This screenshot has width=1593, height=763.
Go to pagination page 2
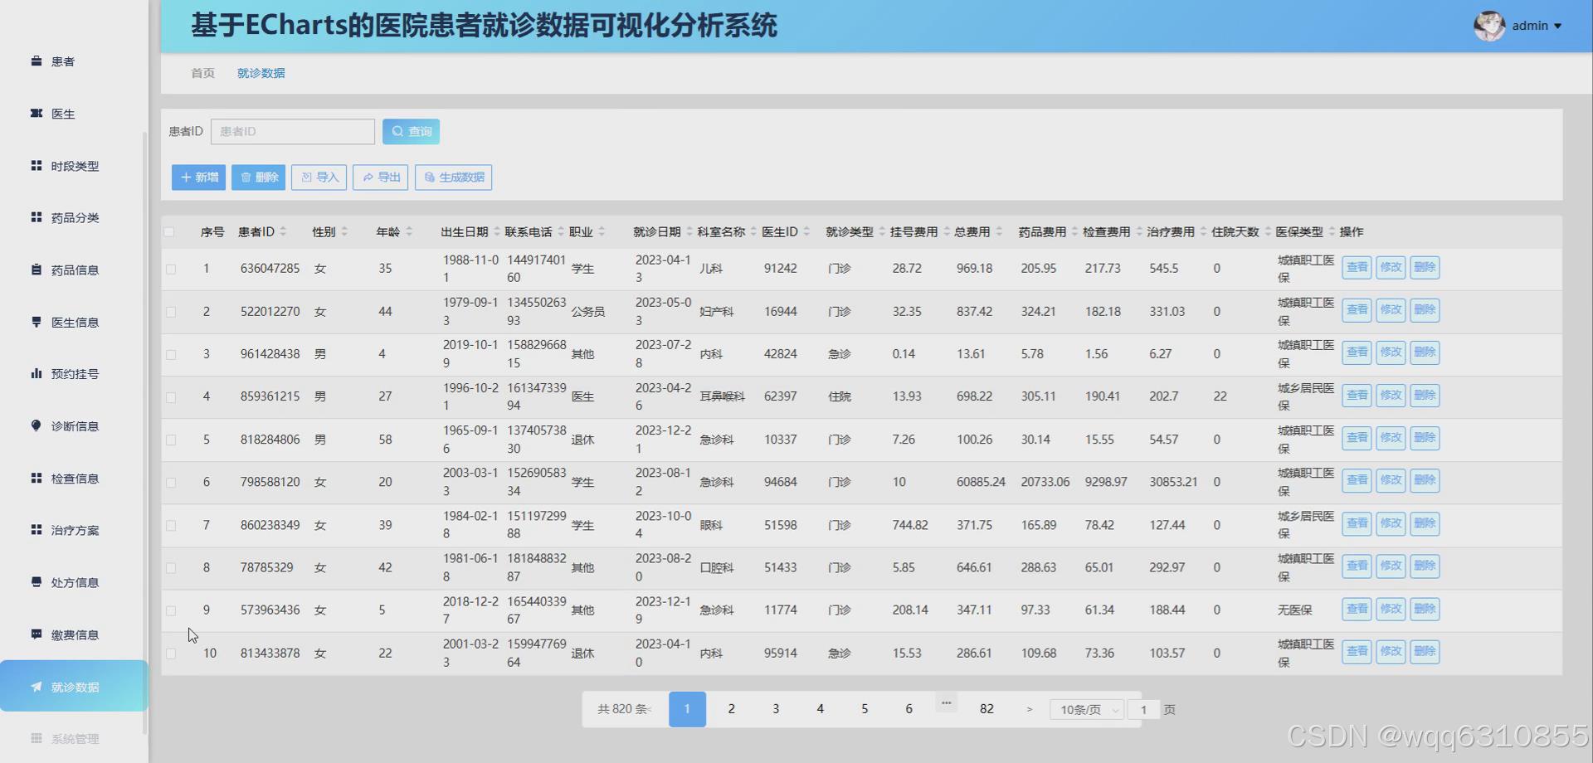tap(731, 709)
